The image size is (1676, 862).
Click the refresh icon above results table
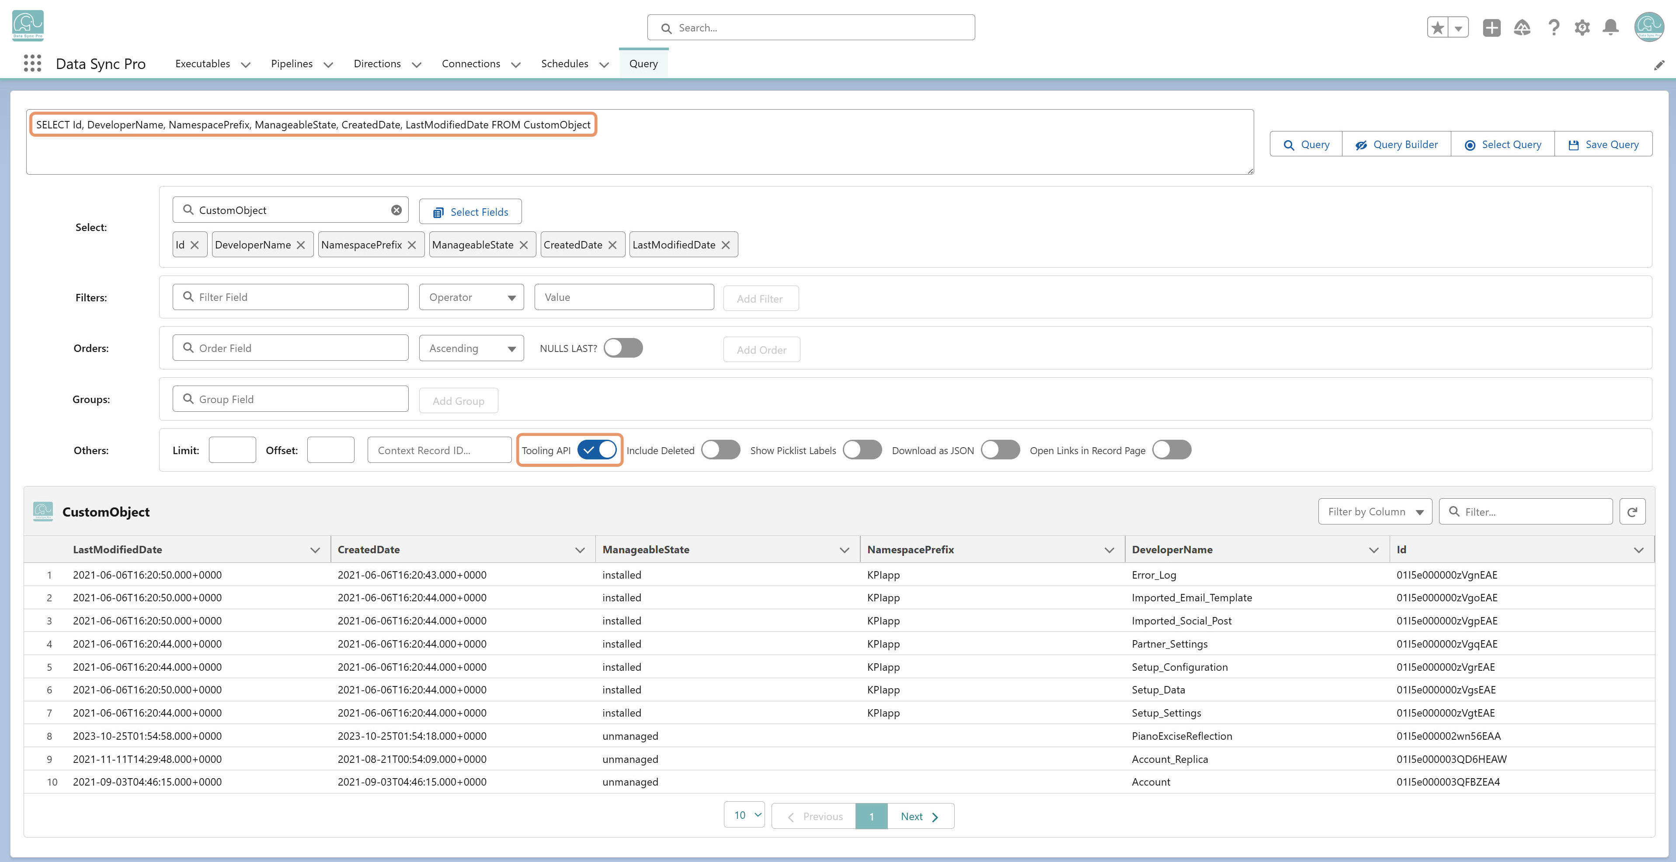(1632, 512)
